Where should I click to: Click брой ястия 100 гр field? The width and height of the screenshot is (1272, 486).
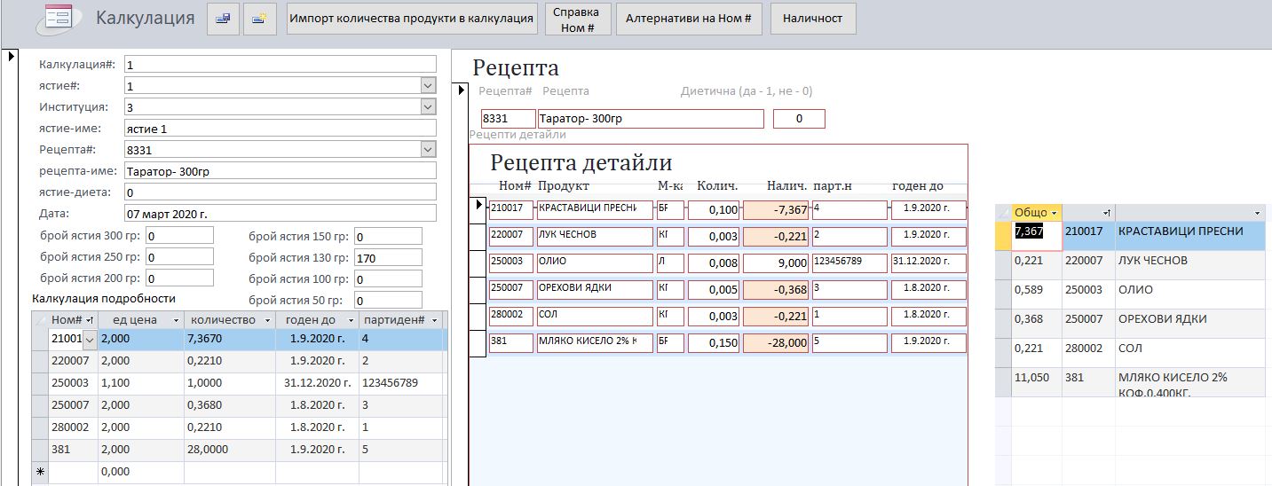click(x=388, y=278)
